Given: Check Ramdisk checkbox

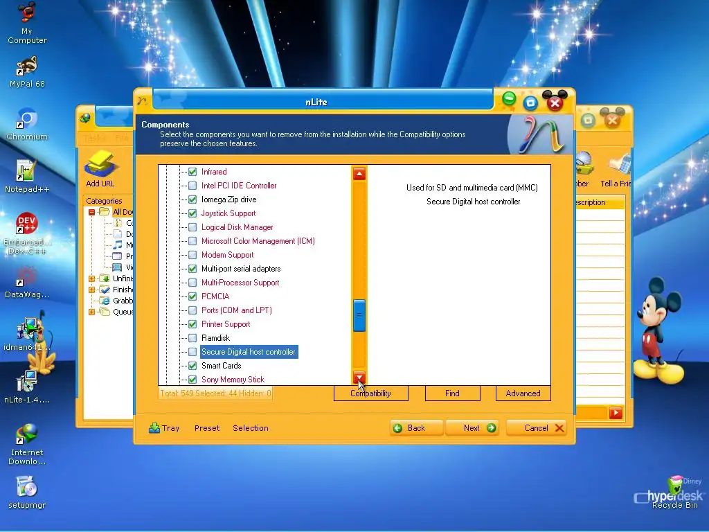Looking at the screenshot, I should click(x=192, y=338).
